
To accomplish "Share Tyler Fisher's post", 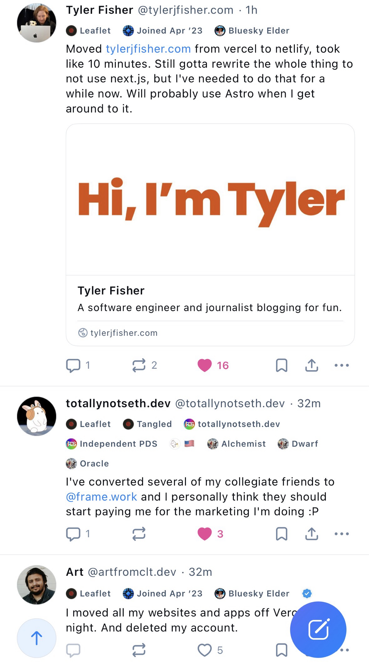I will click(x=311, y=365).
